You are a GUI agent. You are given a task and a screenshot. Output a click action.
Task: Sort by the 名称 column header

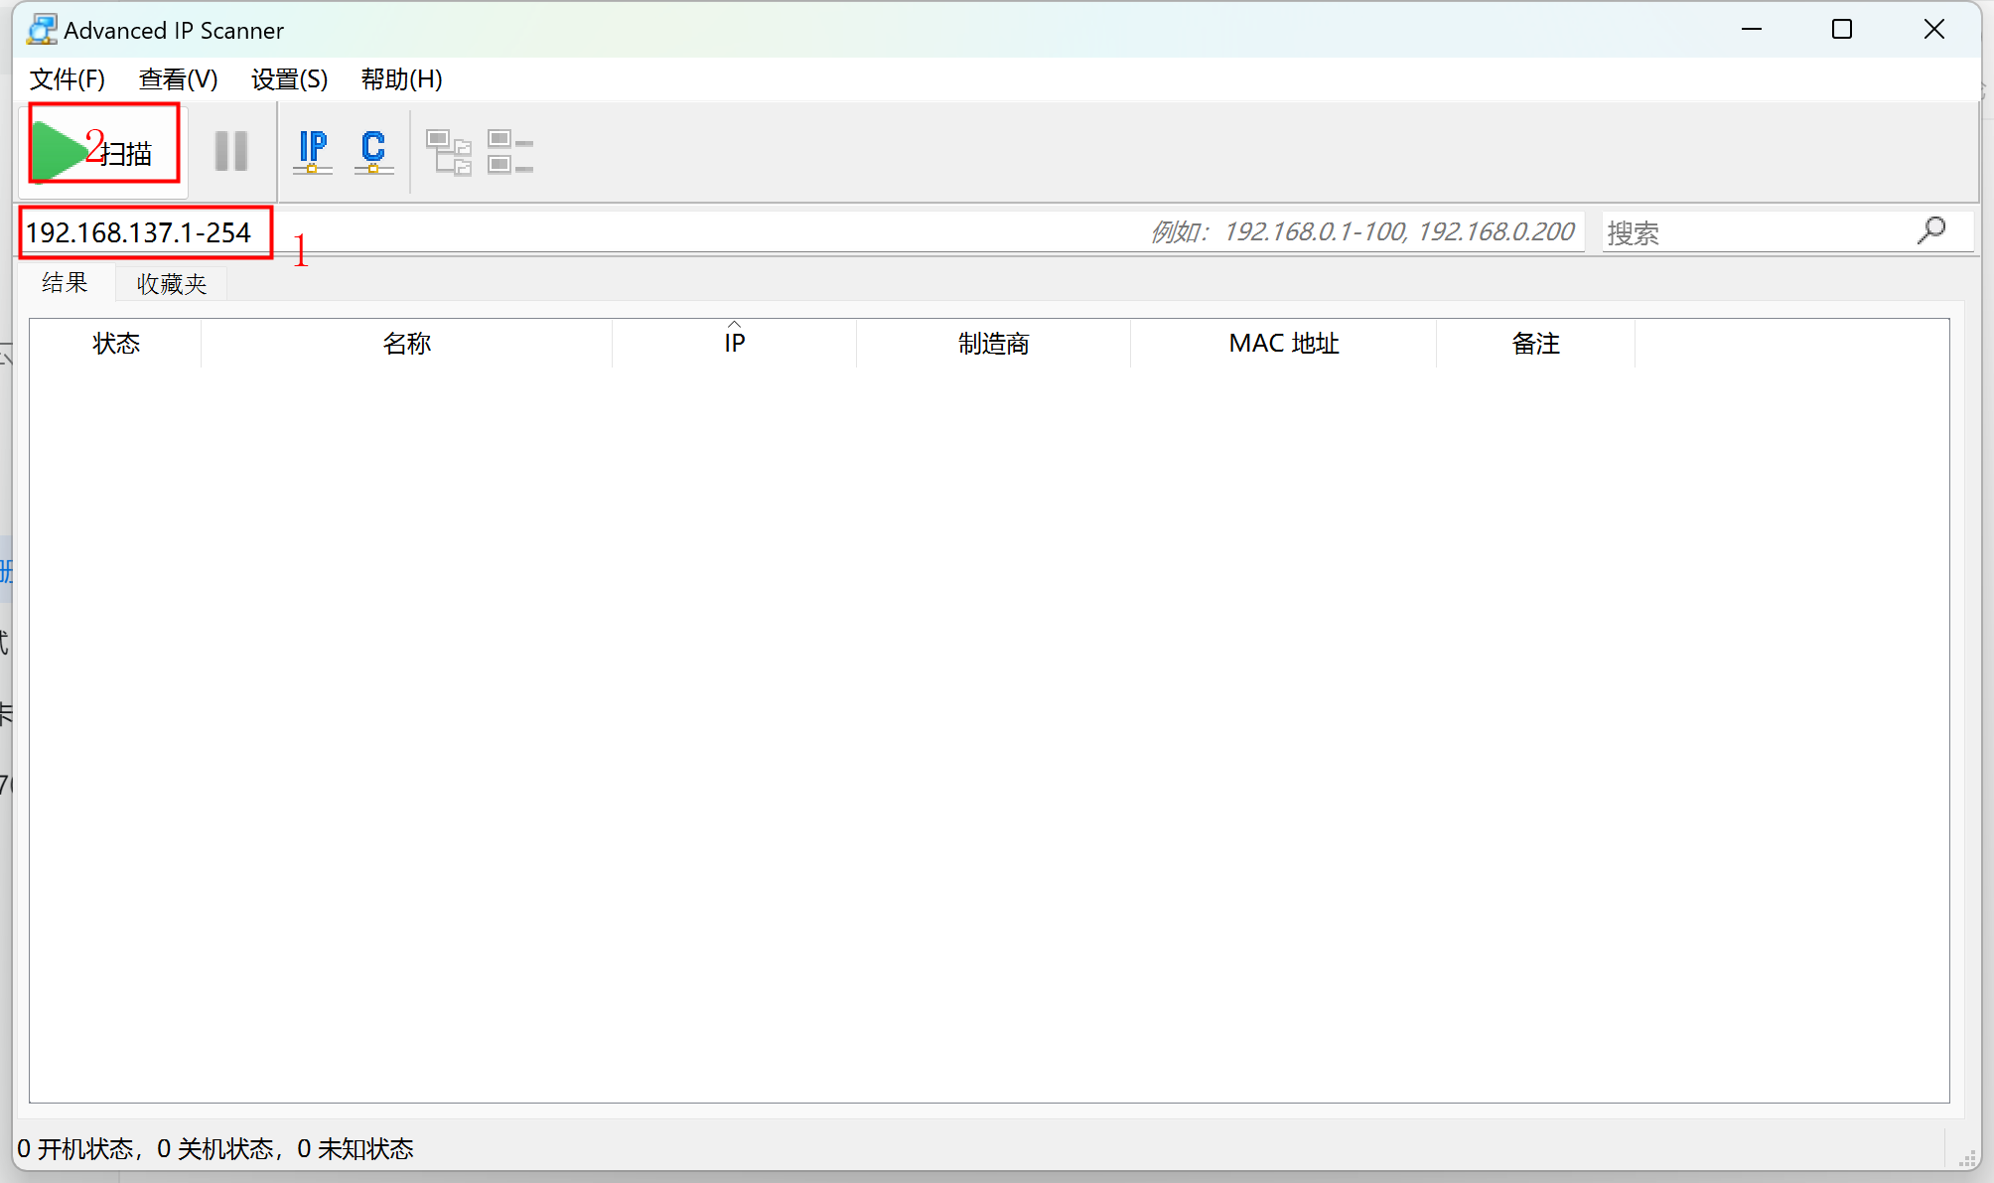click(x=407, y=344)
